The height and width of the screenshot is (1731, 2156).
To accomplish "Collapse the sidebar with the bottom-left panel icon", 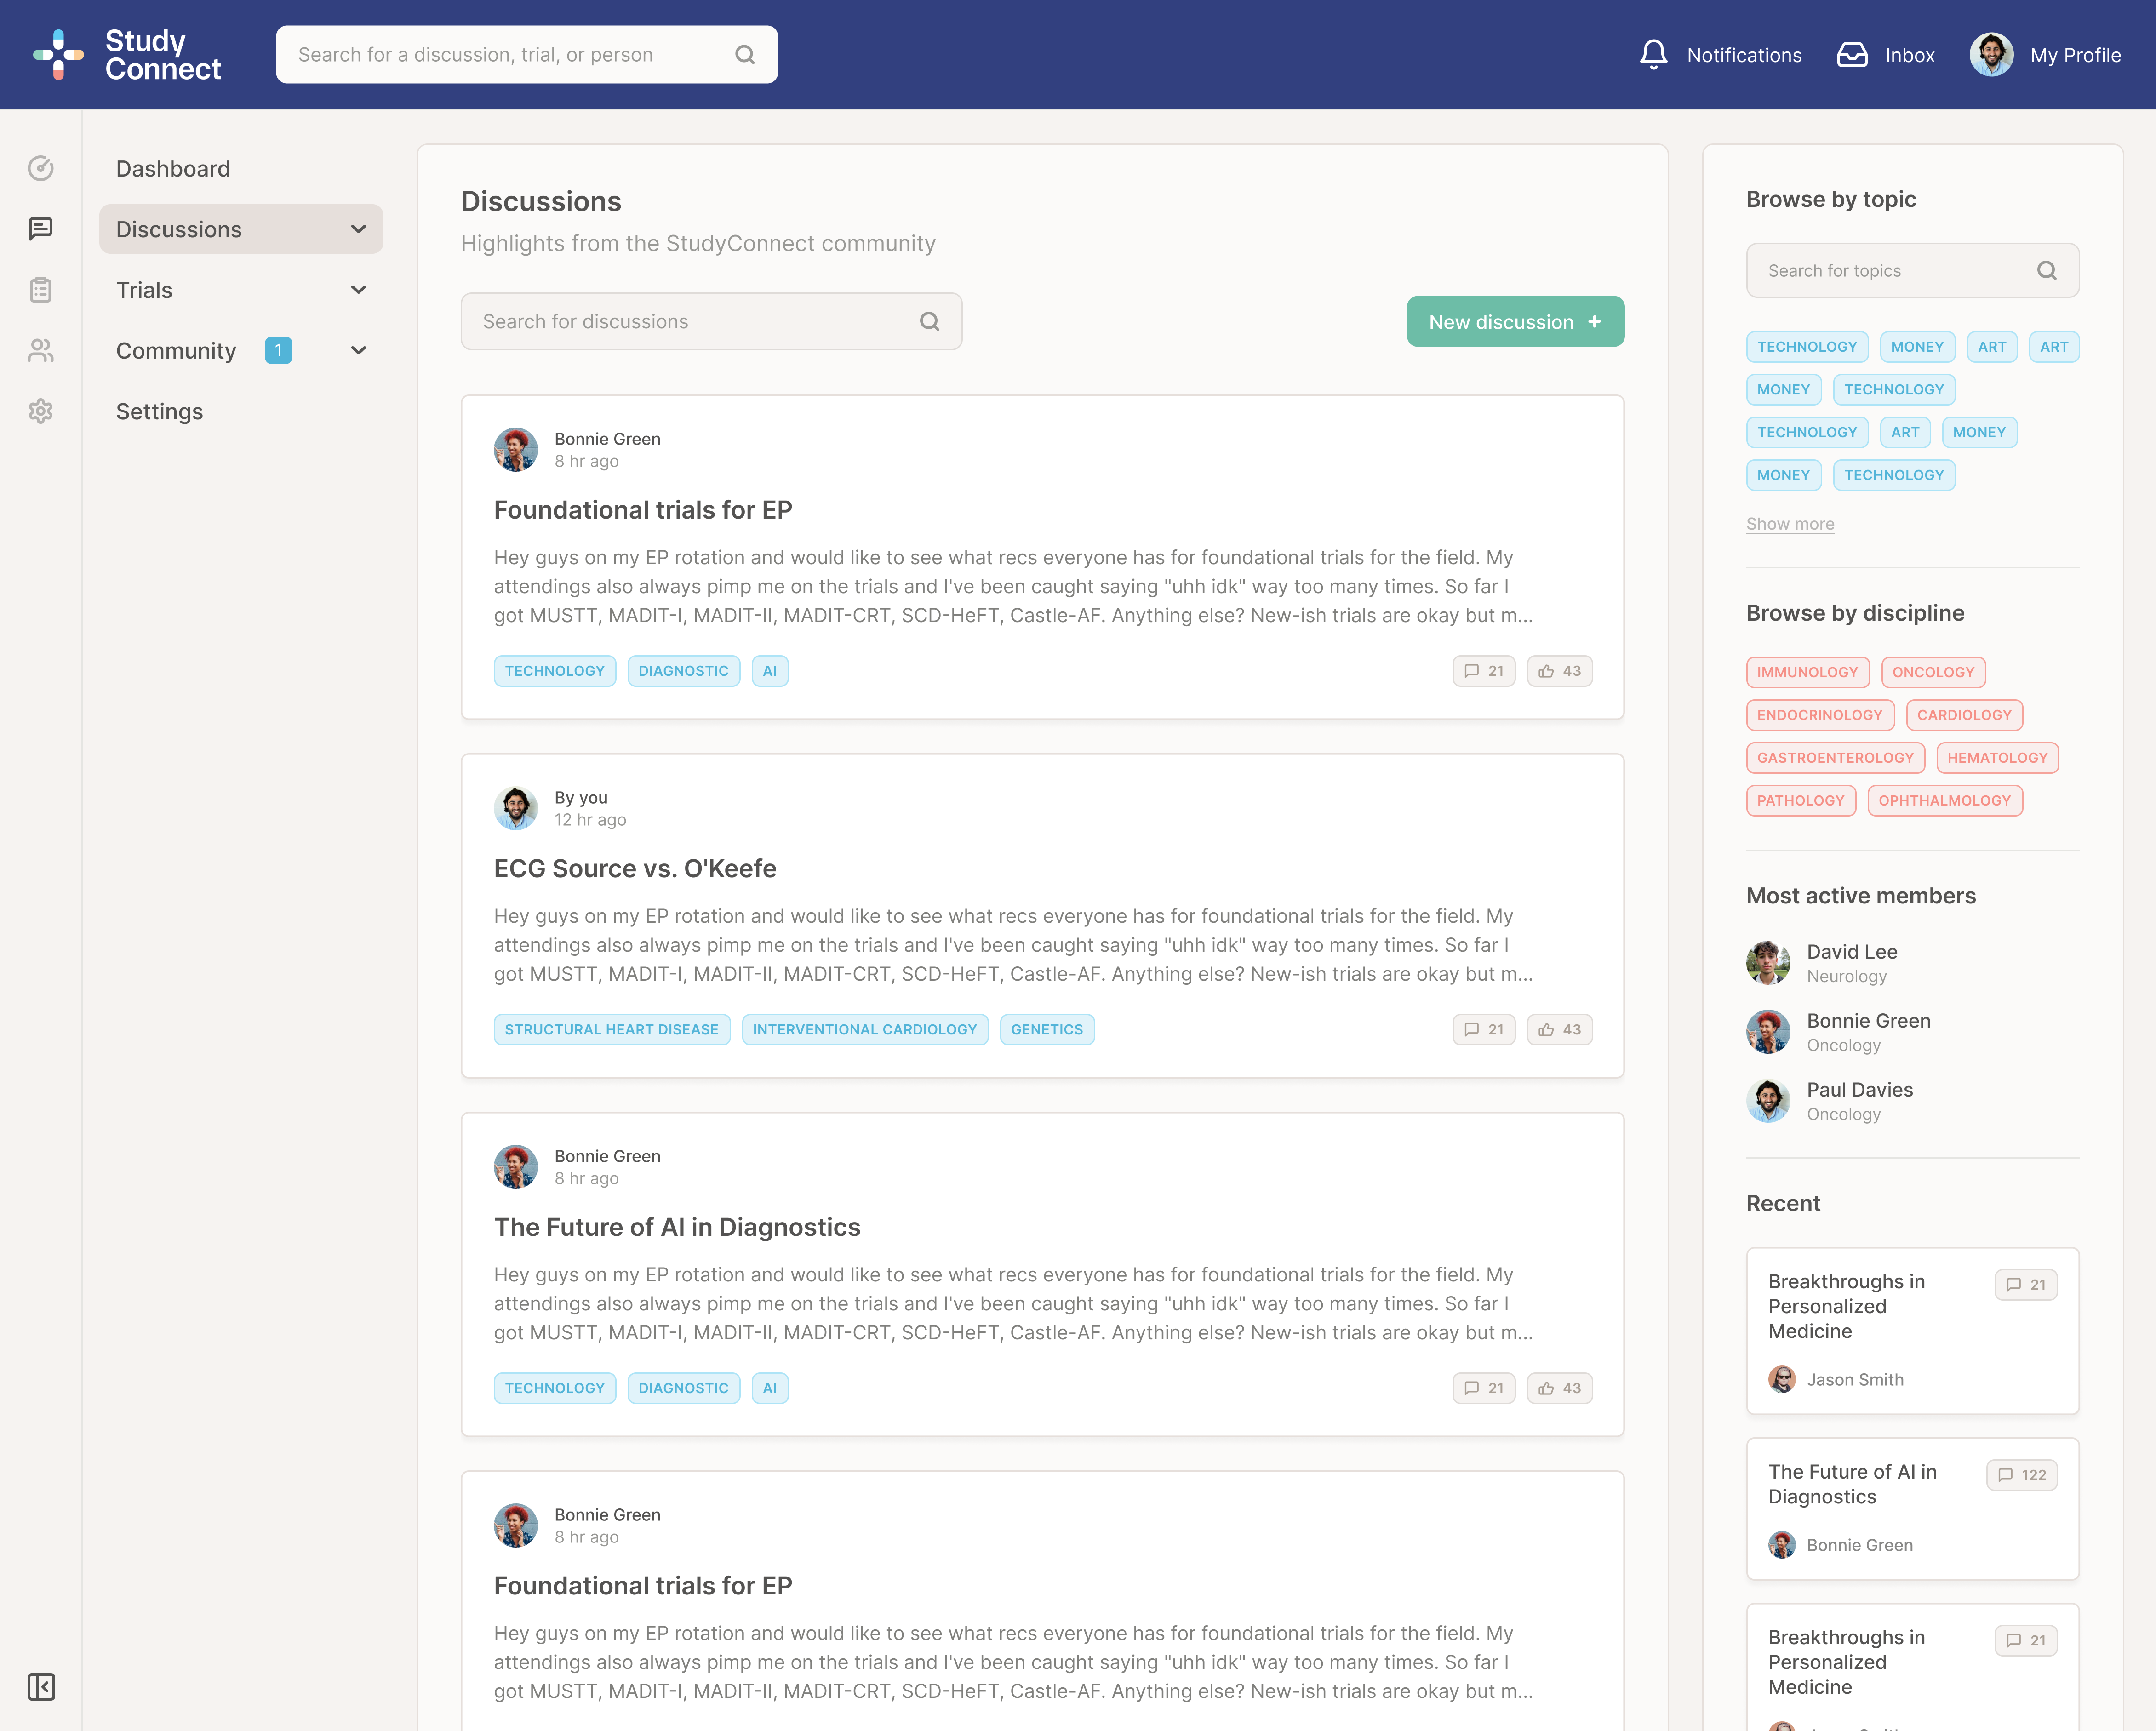I will pos(40,1686).
